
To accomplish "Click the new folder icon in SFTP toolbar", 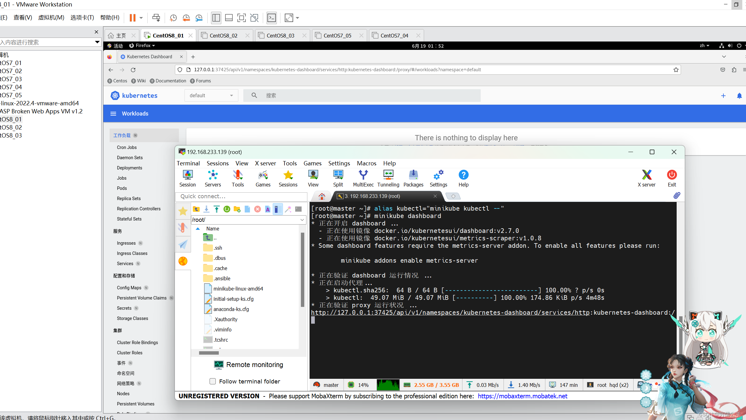I will [237, 209].
